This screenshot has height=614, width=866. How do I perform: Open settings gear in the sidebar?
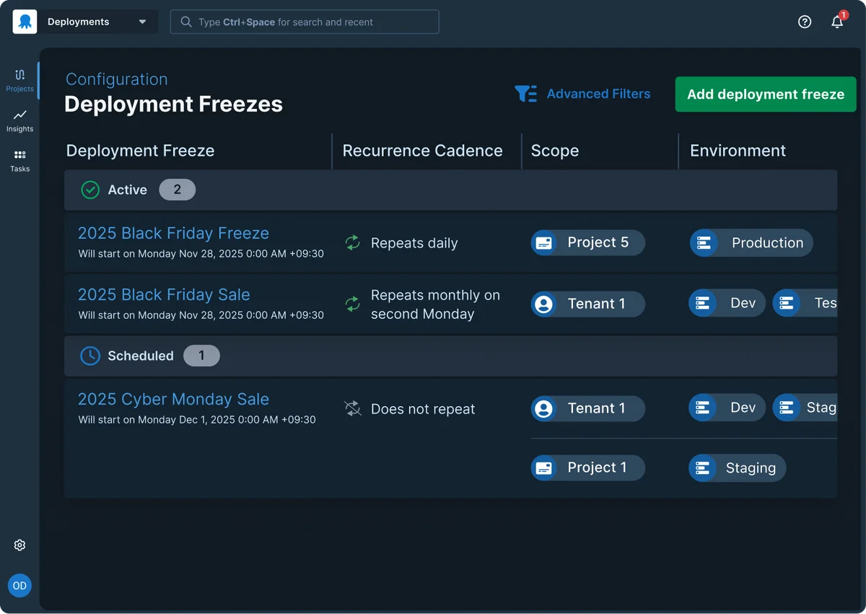[19, 545]
